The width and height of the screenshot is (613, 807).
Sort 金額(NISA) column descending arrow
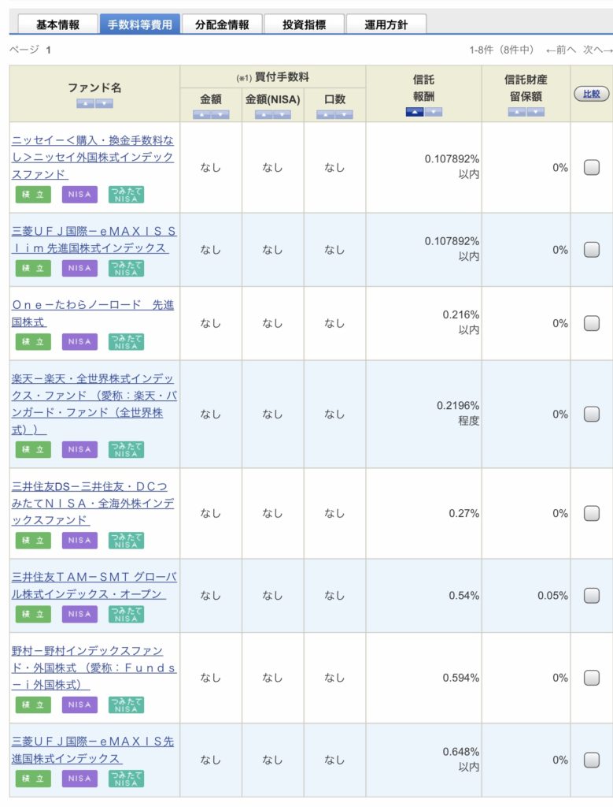(x=282, y=114)
